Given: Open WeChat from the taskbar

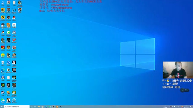Looking at the screenshot, I should [x=50, y=107].
